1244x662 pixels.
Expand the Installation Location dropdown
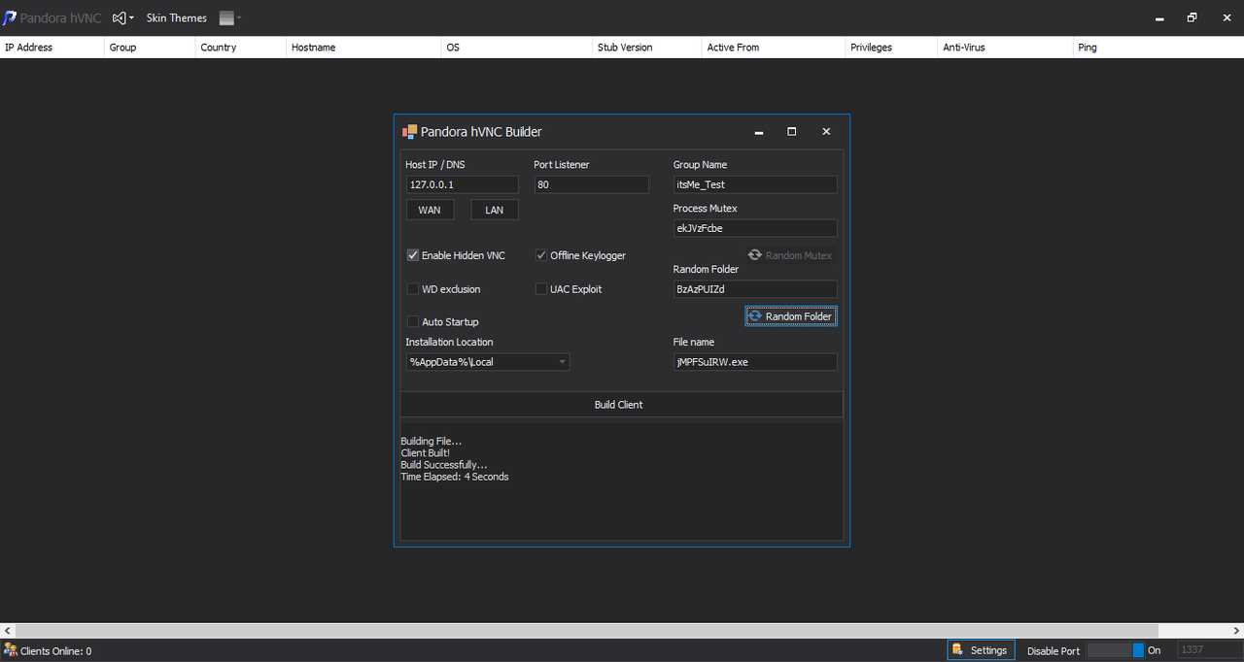(x=562, y=362)
